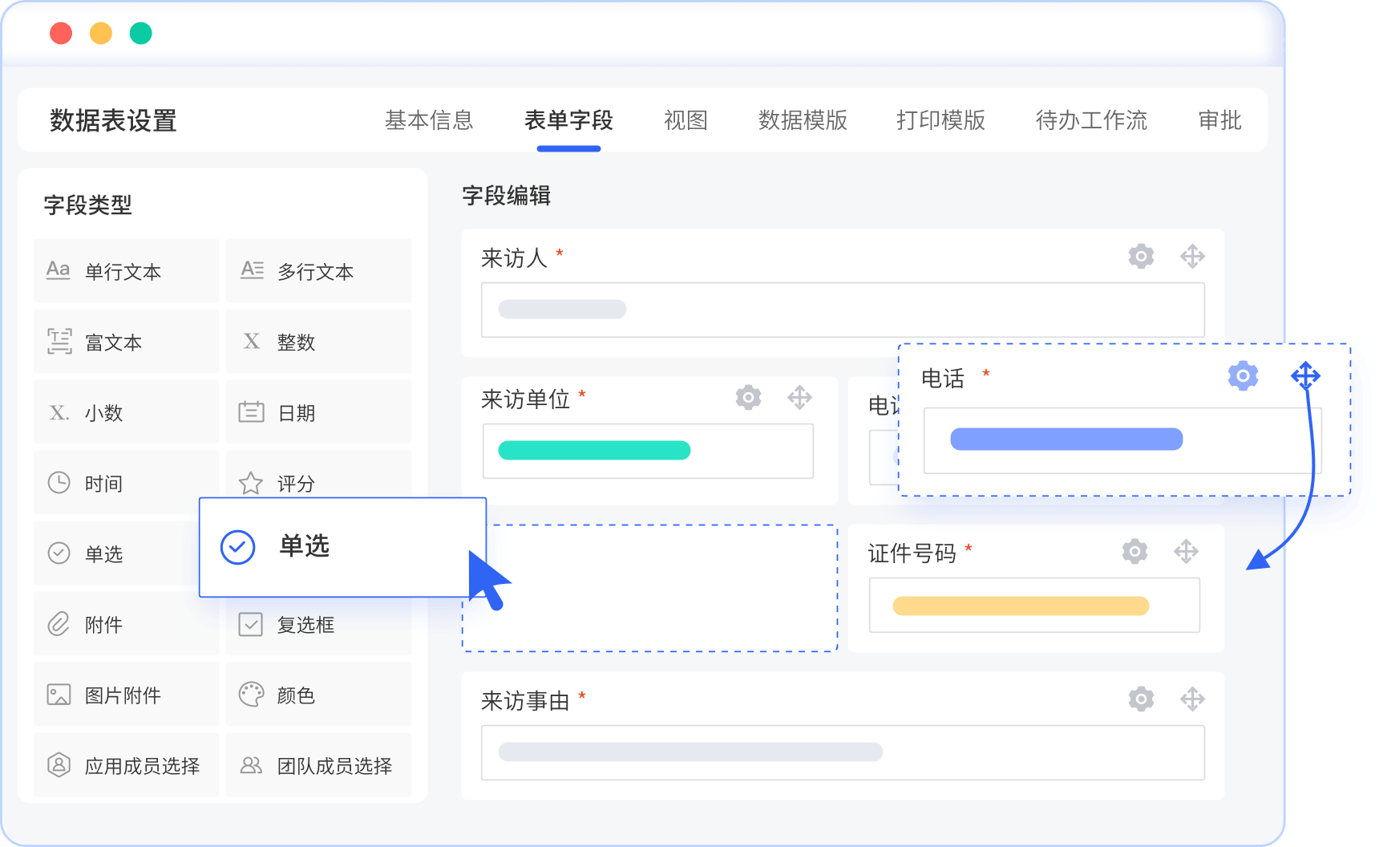The width and height of the screenshot is (1379, 847).
Task: Check the 复选框 field type checkbox
Action: [251, 624]
